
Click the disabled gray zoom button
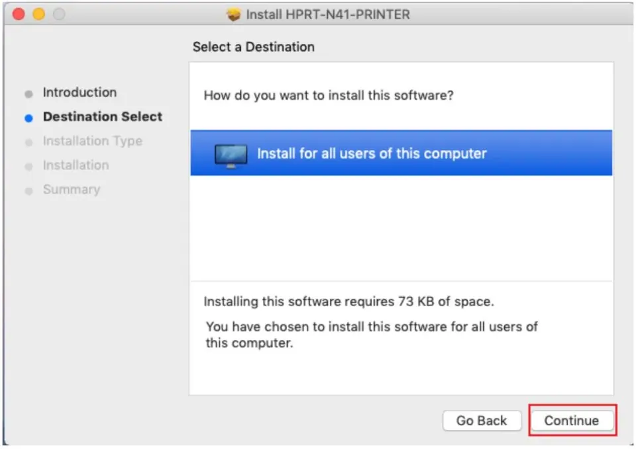coord(59,14)
